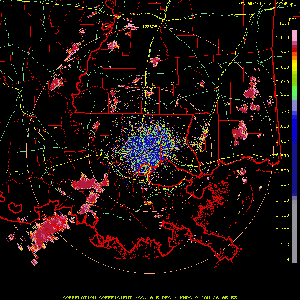Click the 1.000 scale value
300x300 pixels.
tap(282, 37)
